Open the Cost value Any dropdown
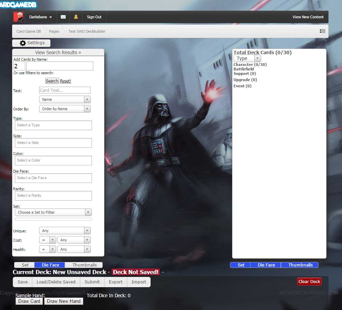Image resolution: width=342 pixels, height=310 pixels. pos(74,240)
